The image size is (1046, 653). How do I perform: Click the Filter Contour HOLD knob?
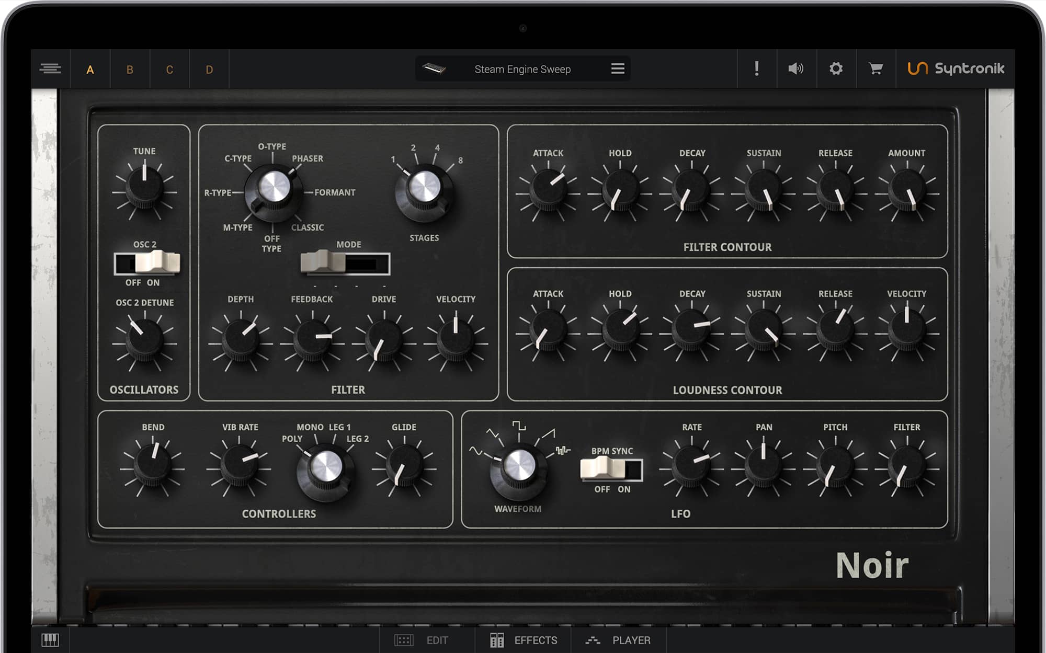(x=620, y=191)
